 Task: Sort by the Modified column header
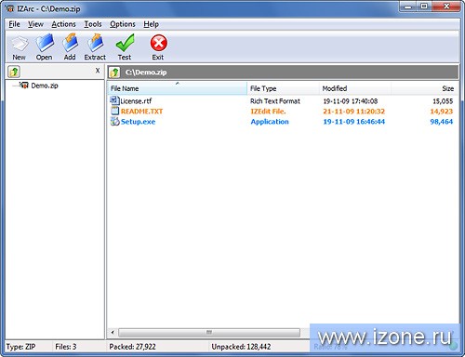pyautogui.click(x=355, y=88)
